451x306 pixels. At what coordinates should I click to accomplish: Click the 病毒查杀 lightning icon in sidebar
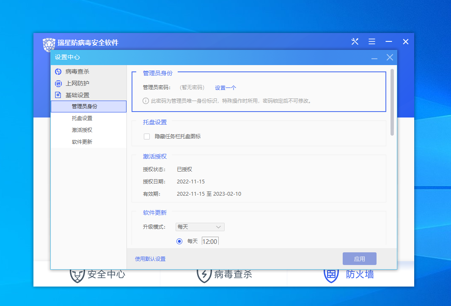tap(58, 71)
